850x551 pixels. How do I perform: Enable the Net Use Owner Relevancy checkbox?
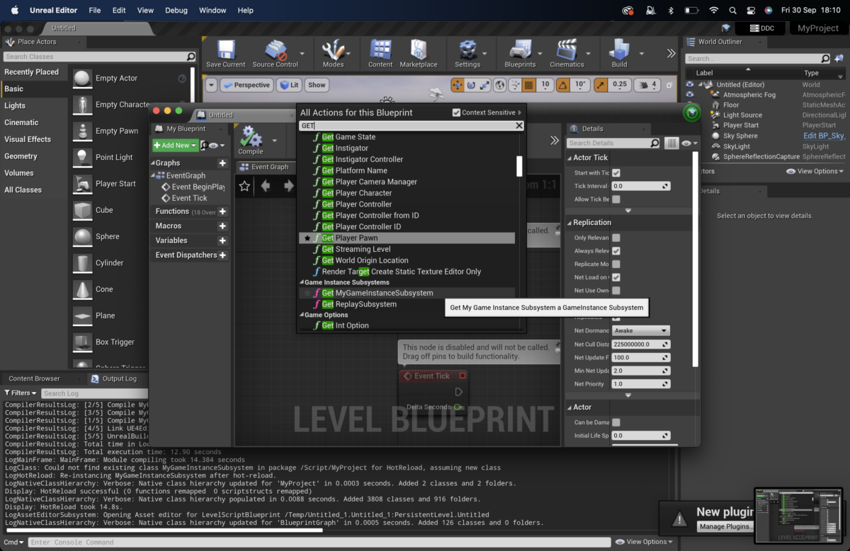tap(616, 290)
